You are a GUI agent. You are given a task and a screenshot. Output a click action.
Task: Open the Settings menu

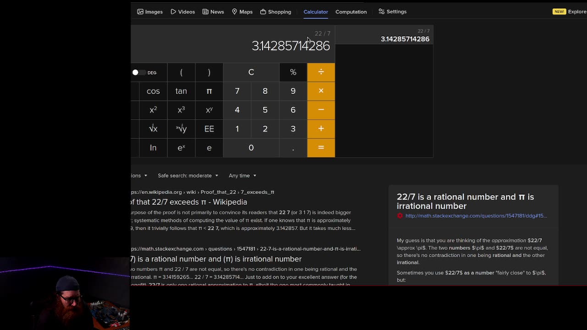coord(393,11)
